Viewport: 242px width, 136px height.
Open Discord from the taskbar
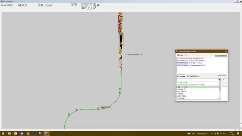click(22, 133)
